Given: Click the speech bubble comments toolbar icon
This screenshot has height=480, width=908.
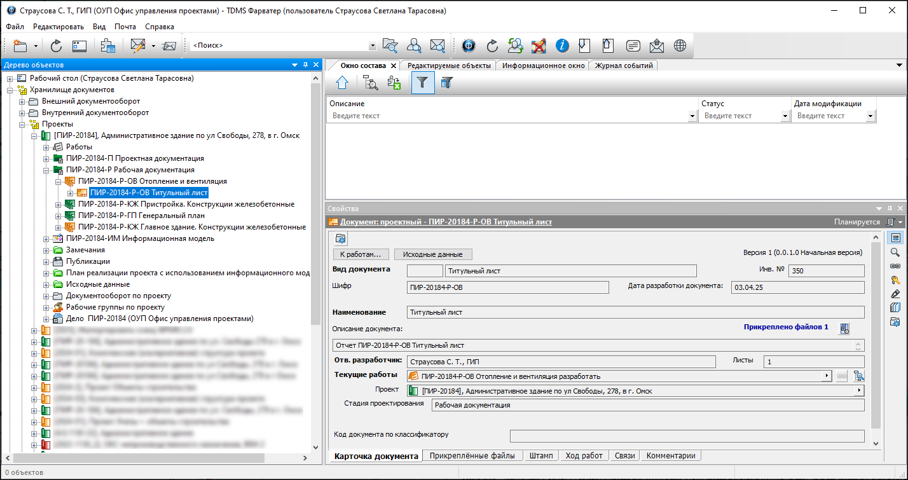Looking at the screenshot, I should (x=633, y=46).
